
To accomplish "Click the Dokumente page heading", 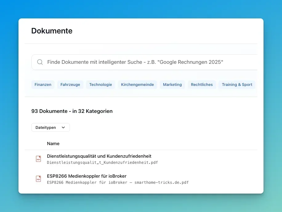I will click(52, 31).
